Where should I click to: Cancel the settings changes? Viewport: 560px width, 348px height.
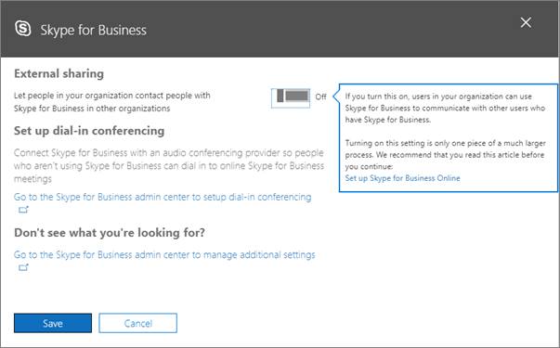tap(137, 323)
